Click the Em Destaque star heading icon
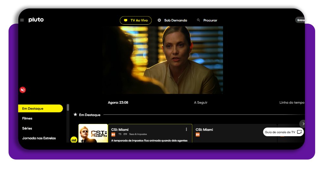 point(75,115)
